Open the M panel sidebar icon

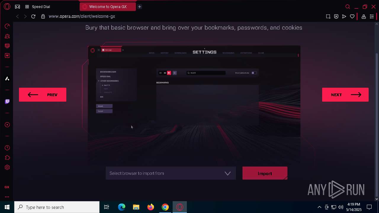click(7, 56)
